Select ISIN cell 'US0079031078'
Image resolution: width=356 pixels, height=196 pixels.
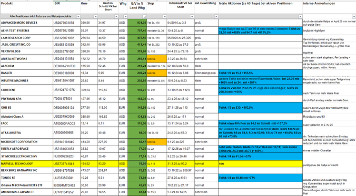click(67, 23)
